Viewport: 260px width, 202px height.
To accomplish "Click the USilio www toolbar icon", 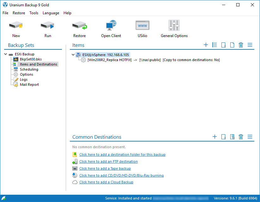I will pyautogui.click(x=142, y=25).
